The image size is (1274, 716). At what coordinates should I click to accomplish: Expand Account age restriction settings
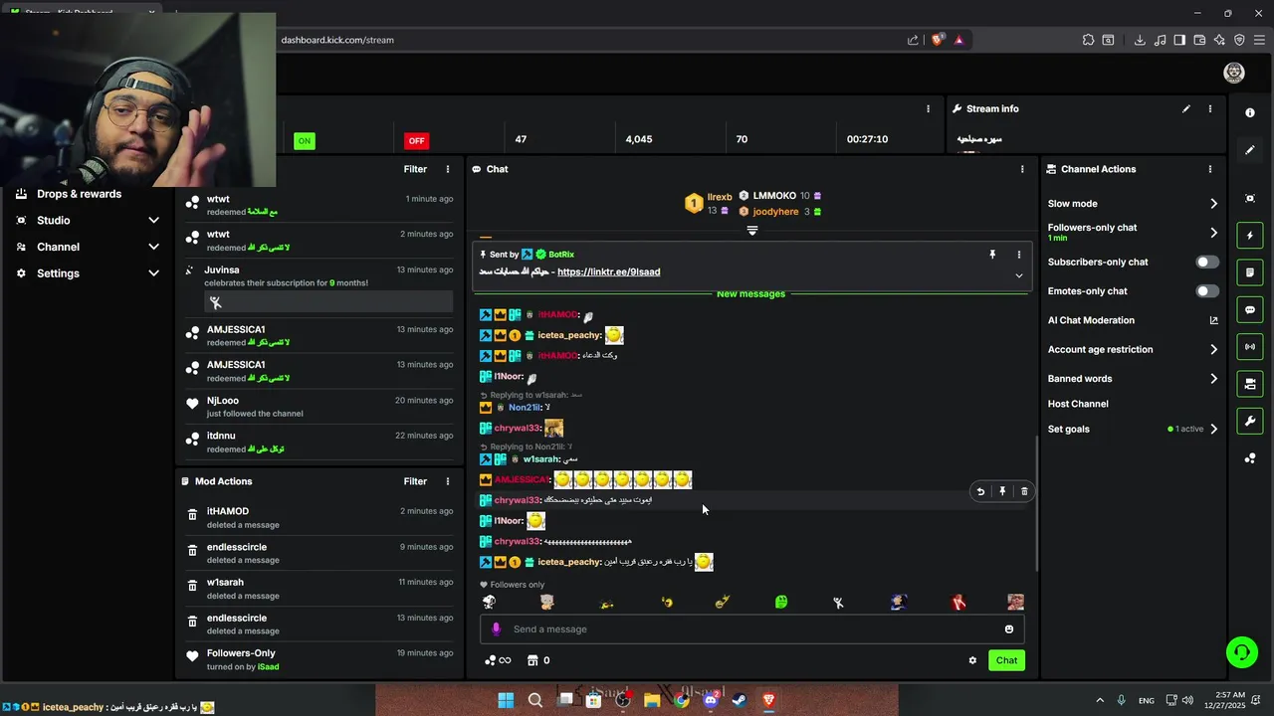click(1213, 350)
